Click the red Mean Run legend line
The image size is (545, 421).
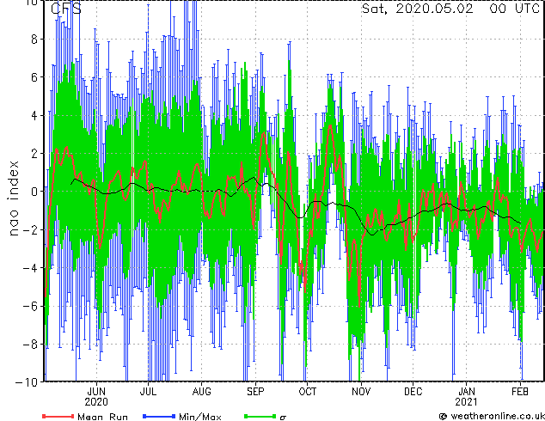pyautogui.click(x=58, y=416)
